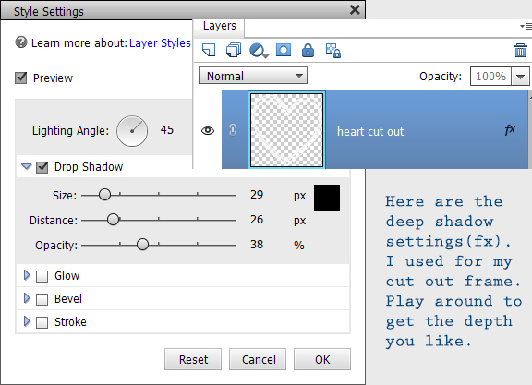Click the link icon on heart cut out layer

tap(233, 130)
